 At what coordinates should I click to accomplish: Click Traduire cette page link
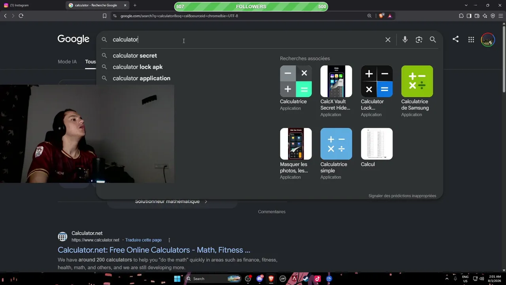[x=143, y=240]
